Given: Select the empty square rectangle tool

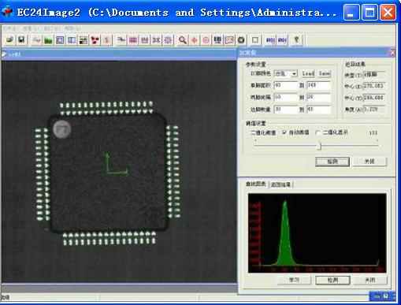Looking at the screenshot, I should (255, 40).
